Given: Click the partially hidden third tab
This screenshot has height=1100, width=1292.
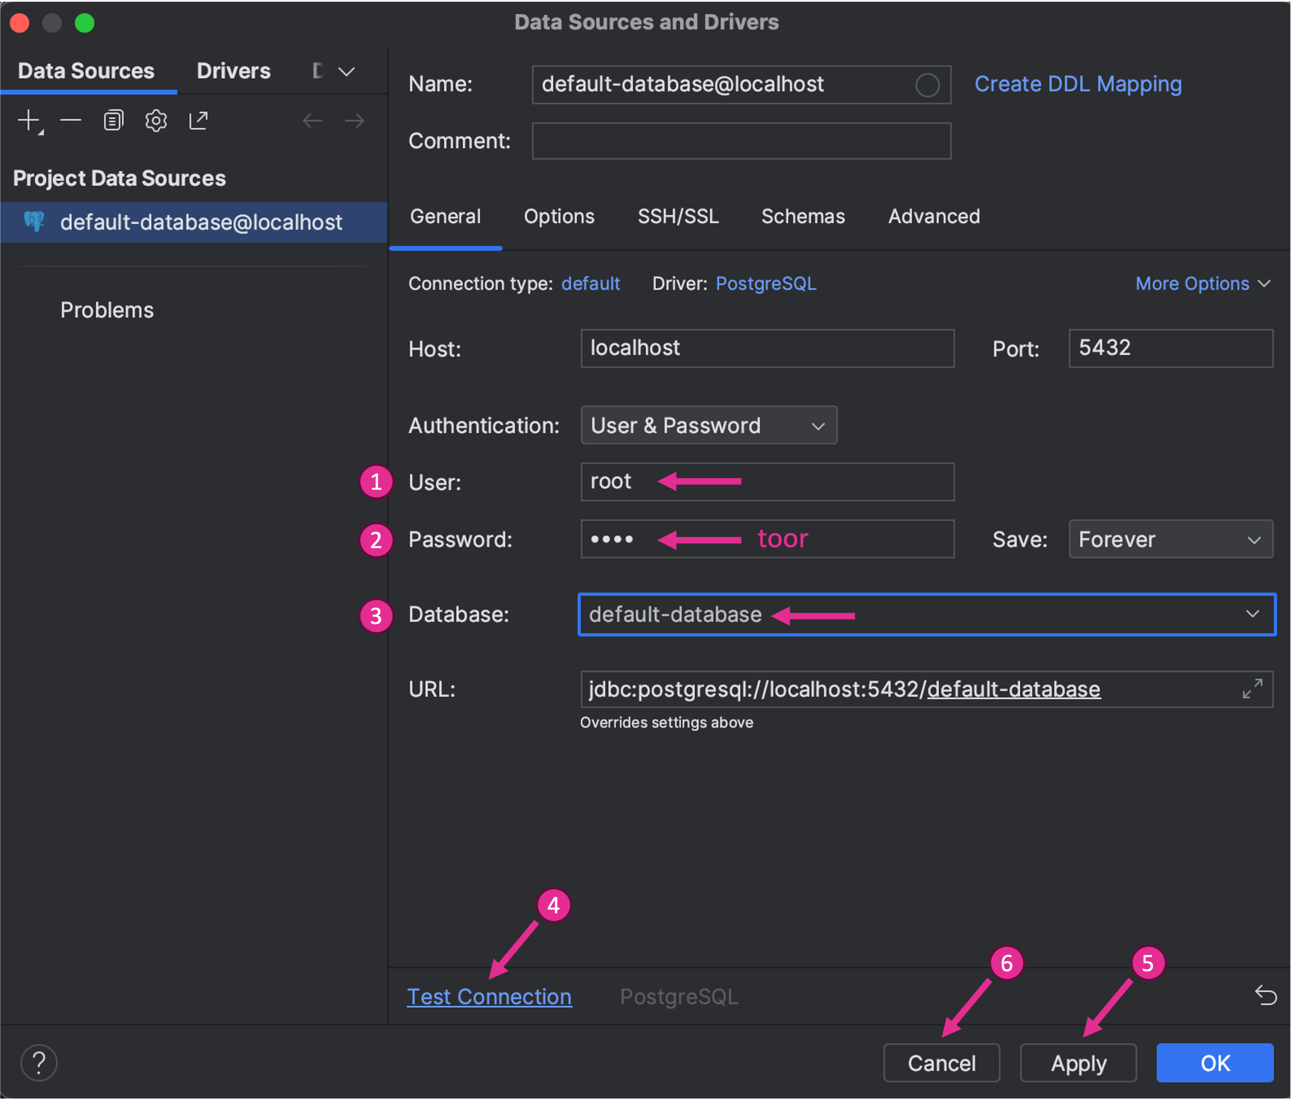Looking at the screenshot, I should pos(318,71).
